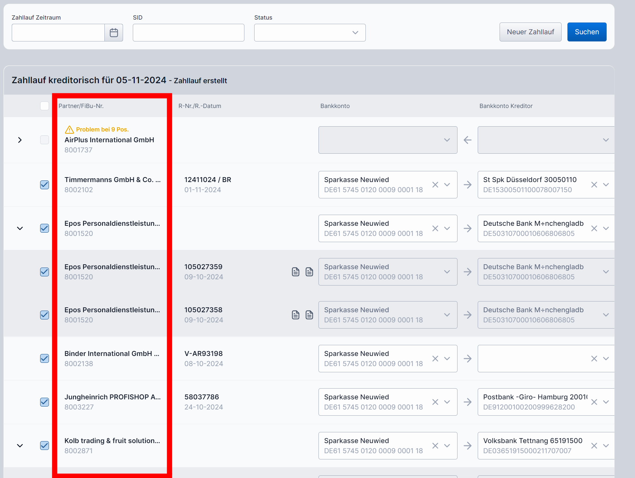635x478 pixels.
Task: Open the calendar date picker icon
Action: tap(114, 33)
